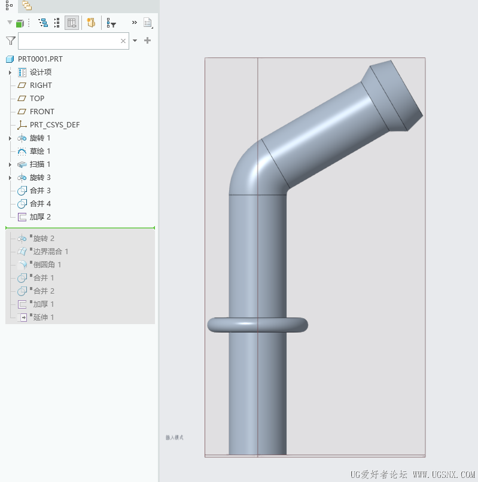Focus the model tree search field
The image size is (478, 482).
click(x=74, y=41)
